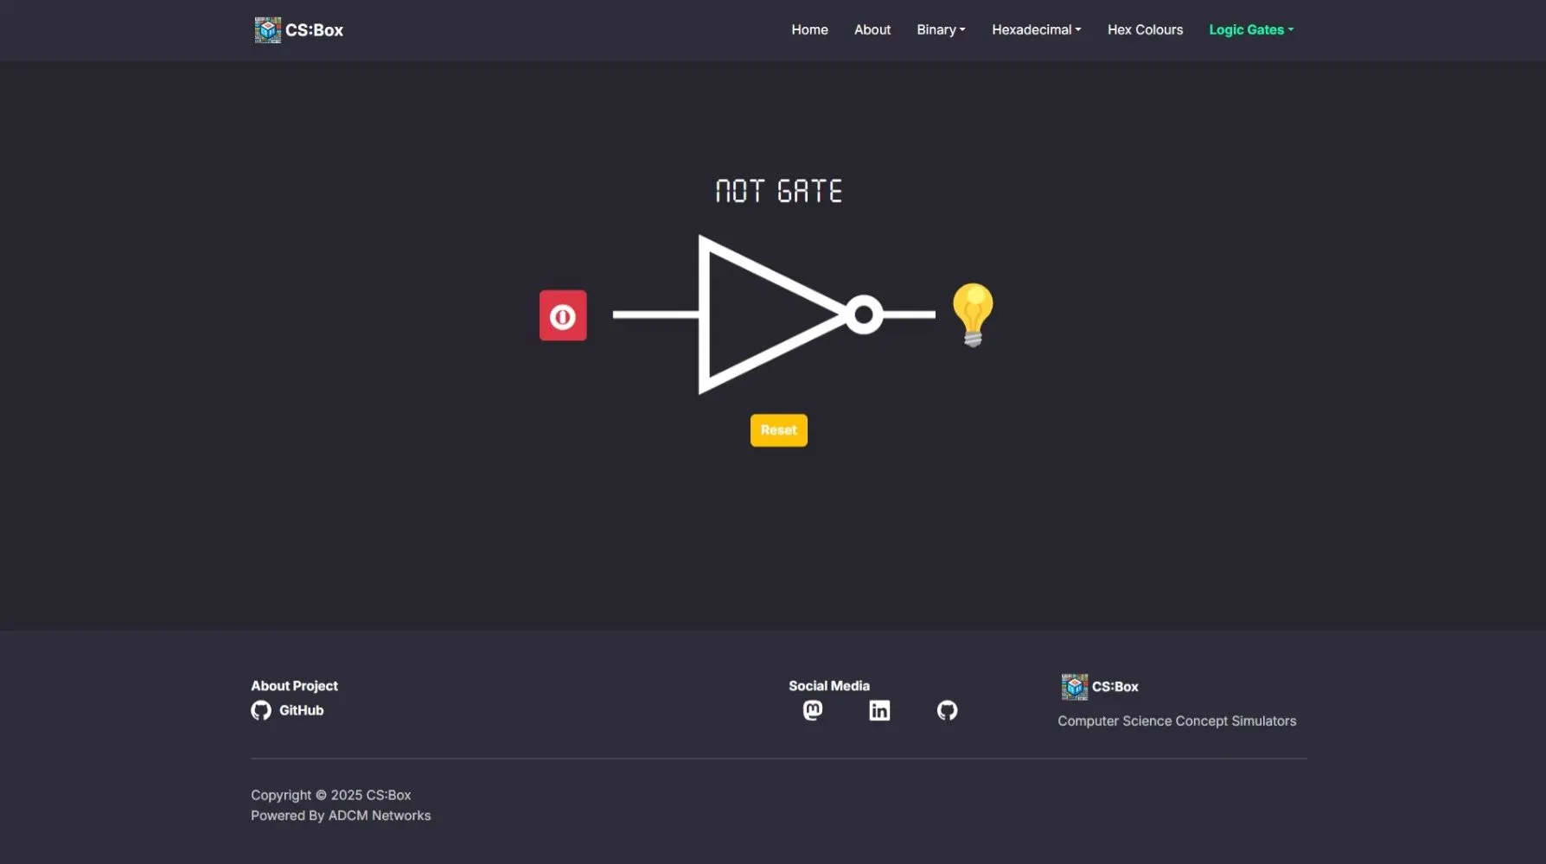Open the LinkedIn social media icon

(879, 710)
